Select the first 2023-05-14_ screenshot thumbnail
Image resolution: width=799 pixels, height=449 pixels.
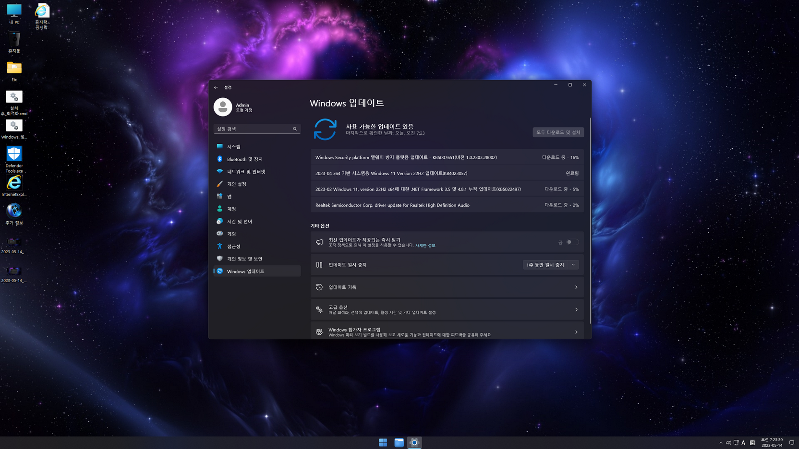(x=14, y=245)
